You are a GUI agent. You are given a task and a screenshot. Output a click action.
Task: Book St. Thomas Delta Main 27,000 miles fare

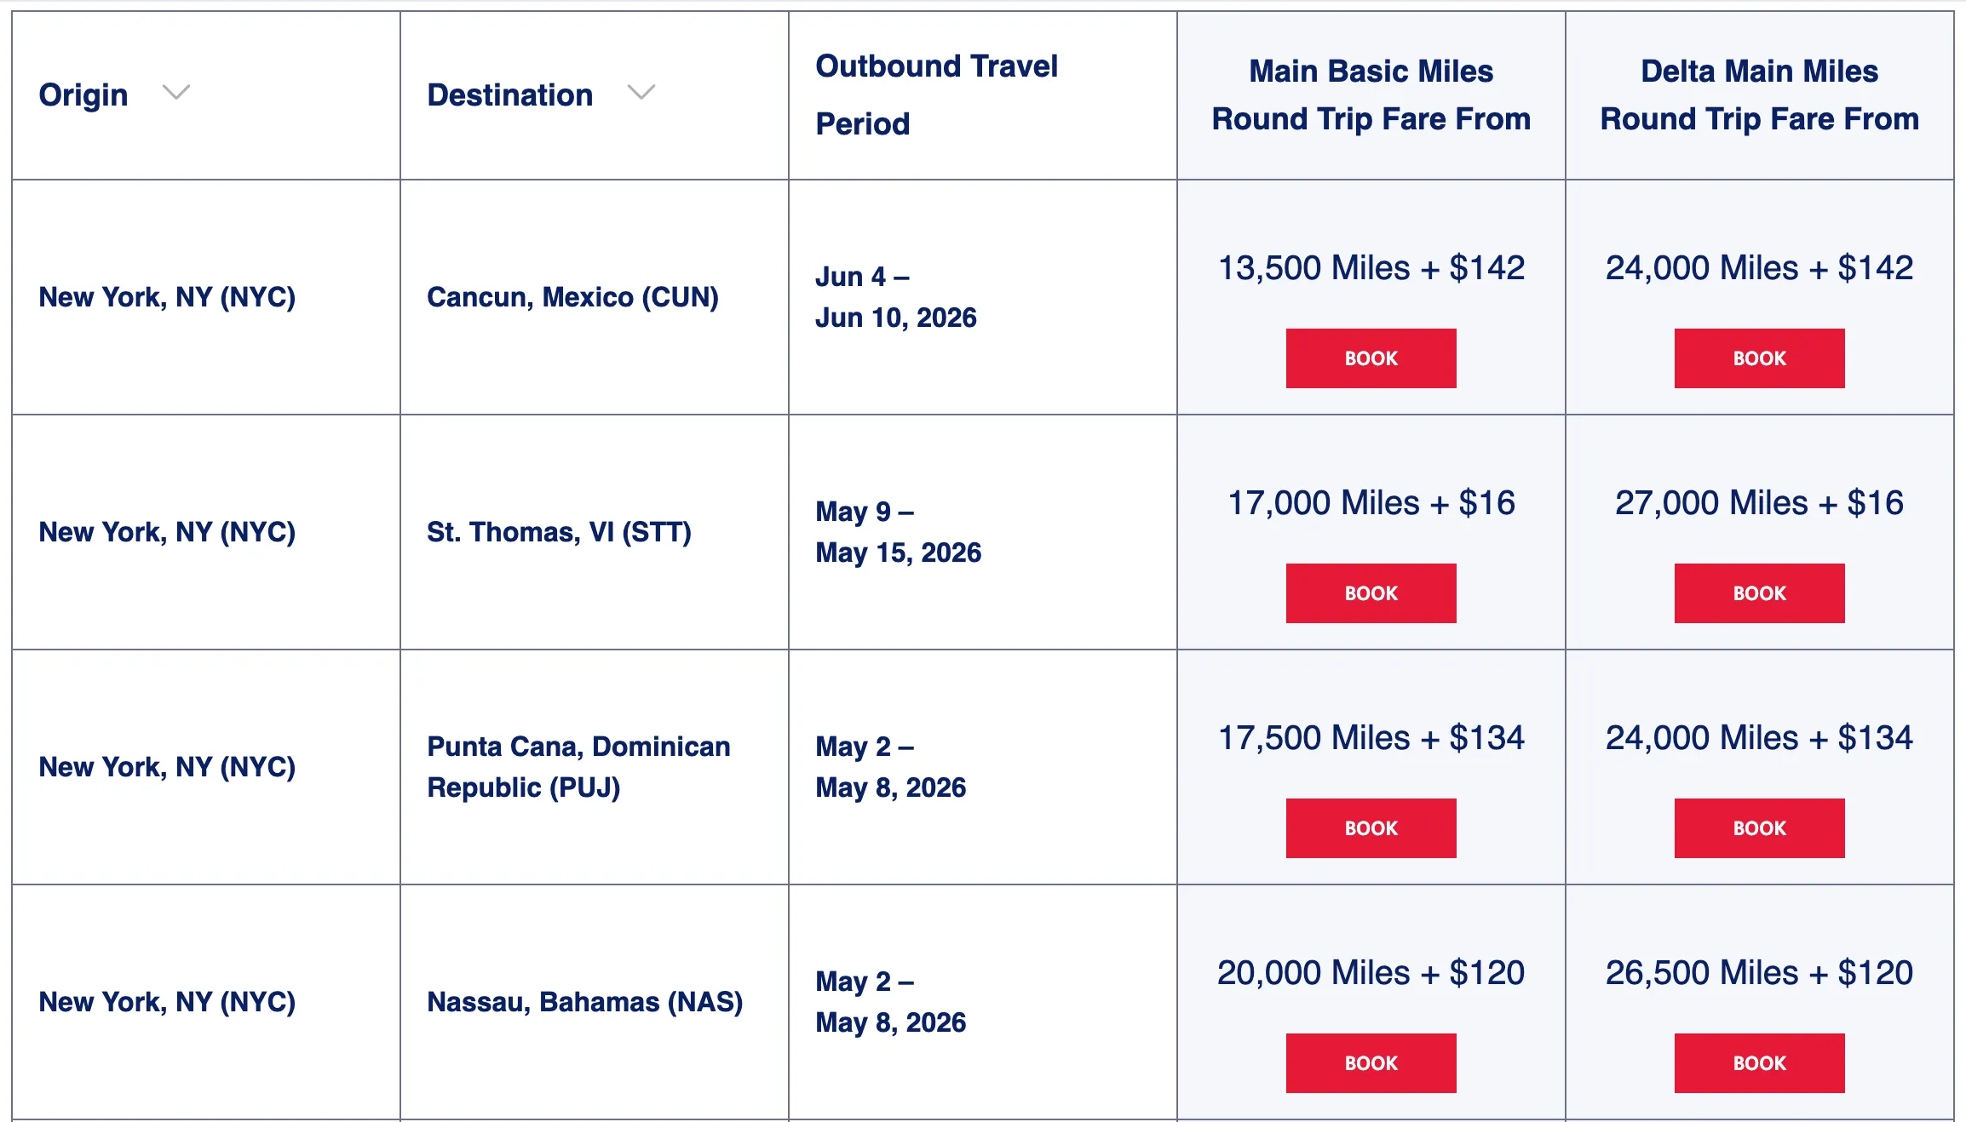[1759, 593]
